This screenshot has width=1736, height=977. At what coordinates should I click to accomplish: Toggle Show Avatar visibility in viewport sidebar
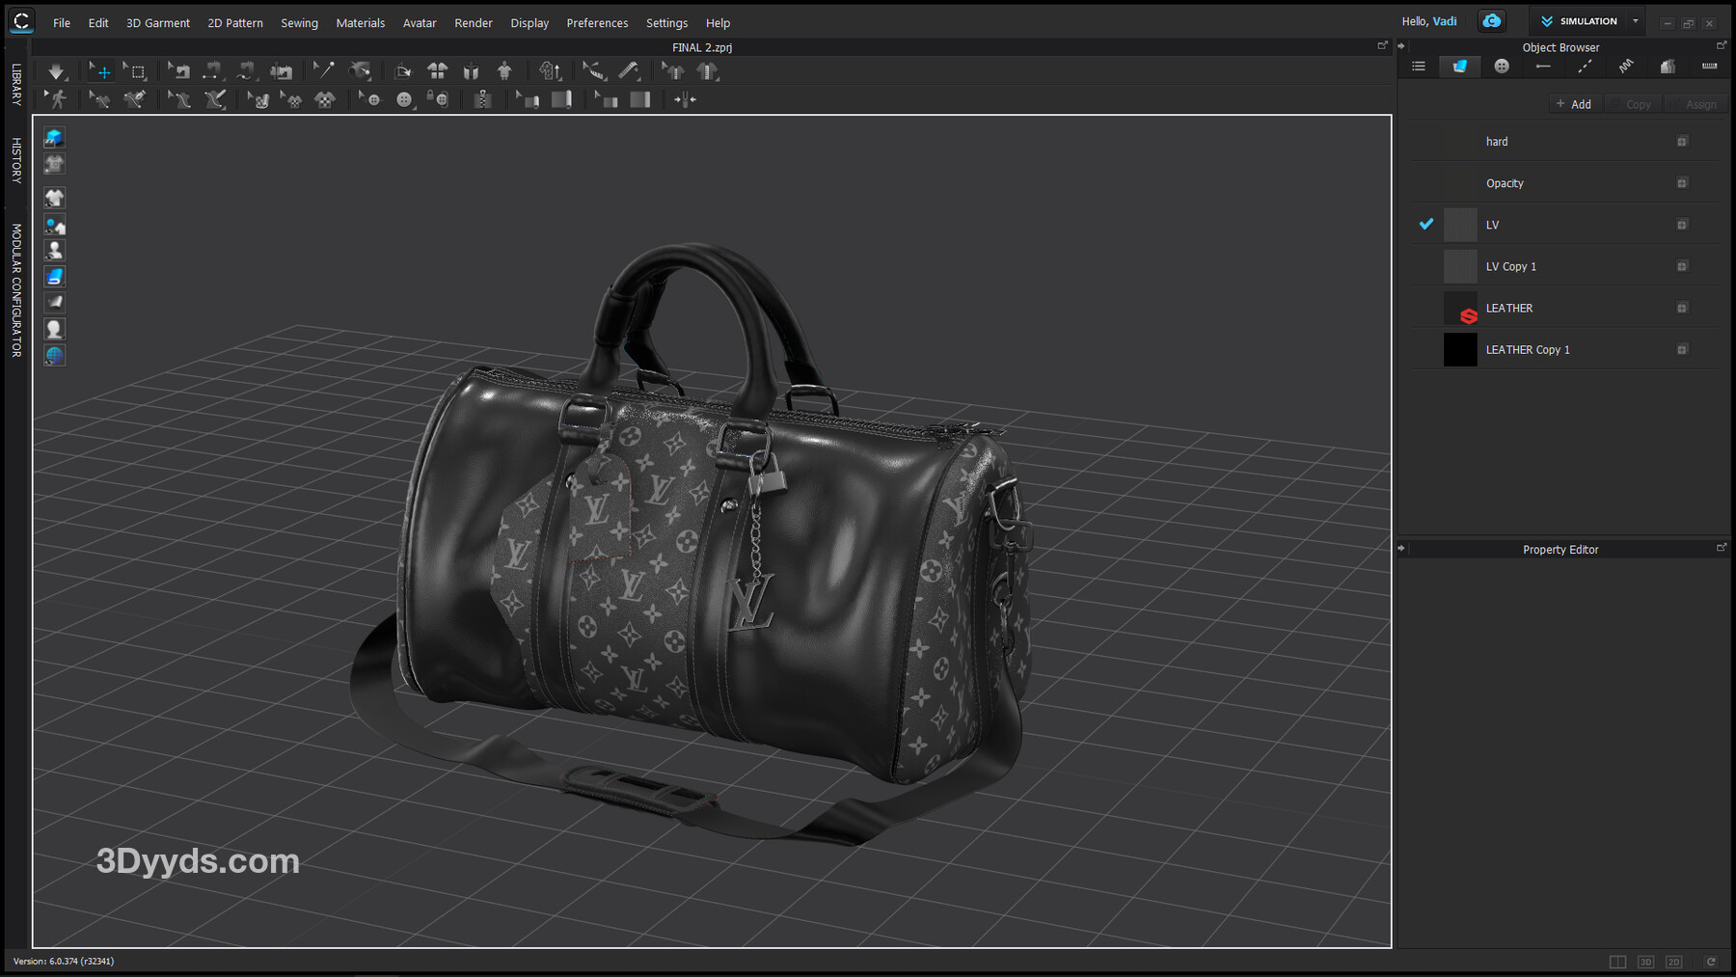point(54,251)
